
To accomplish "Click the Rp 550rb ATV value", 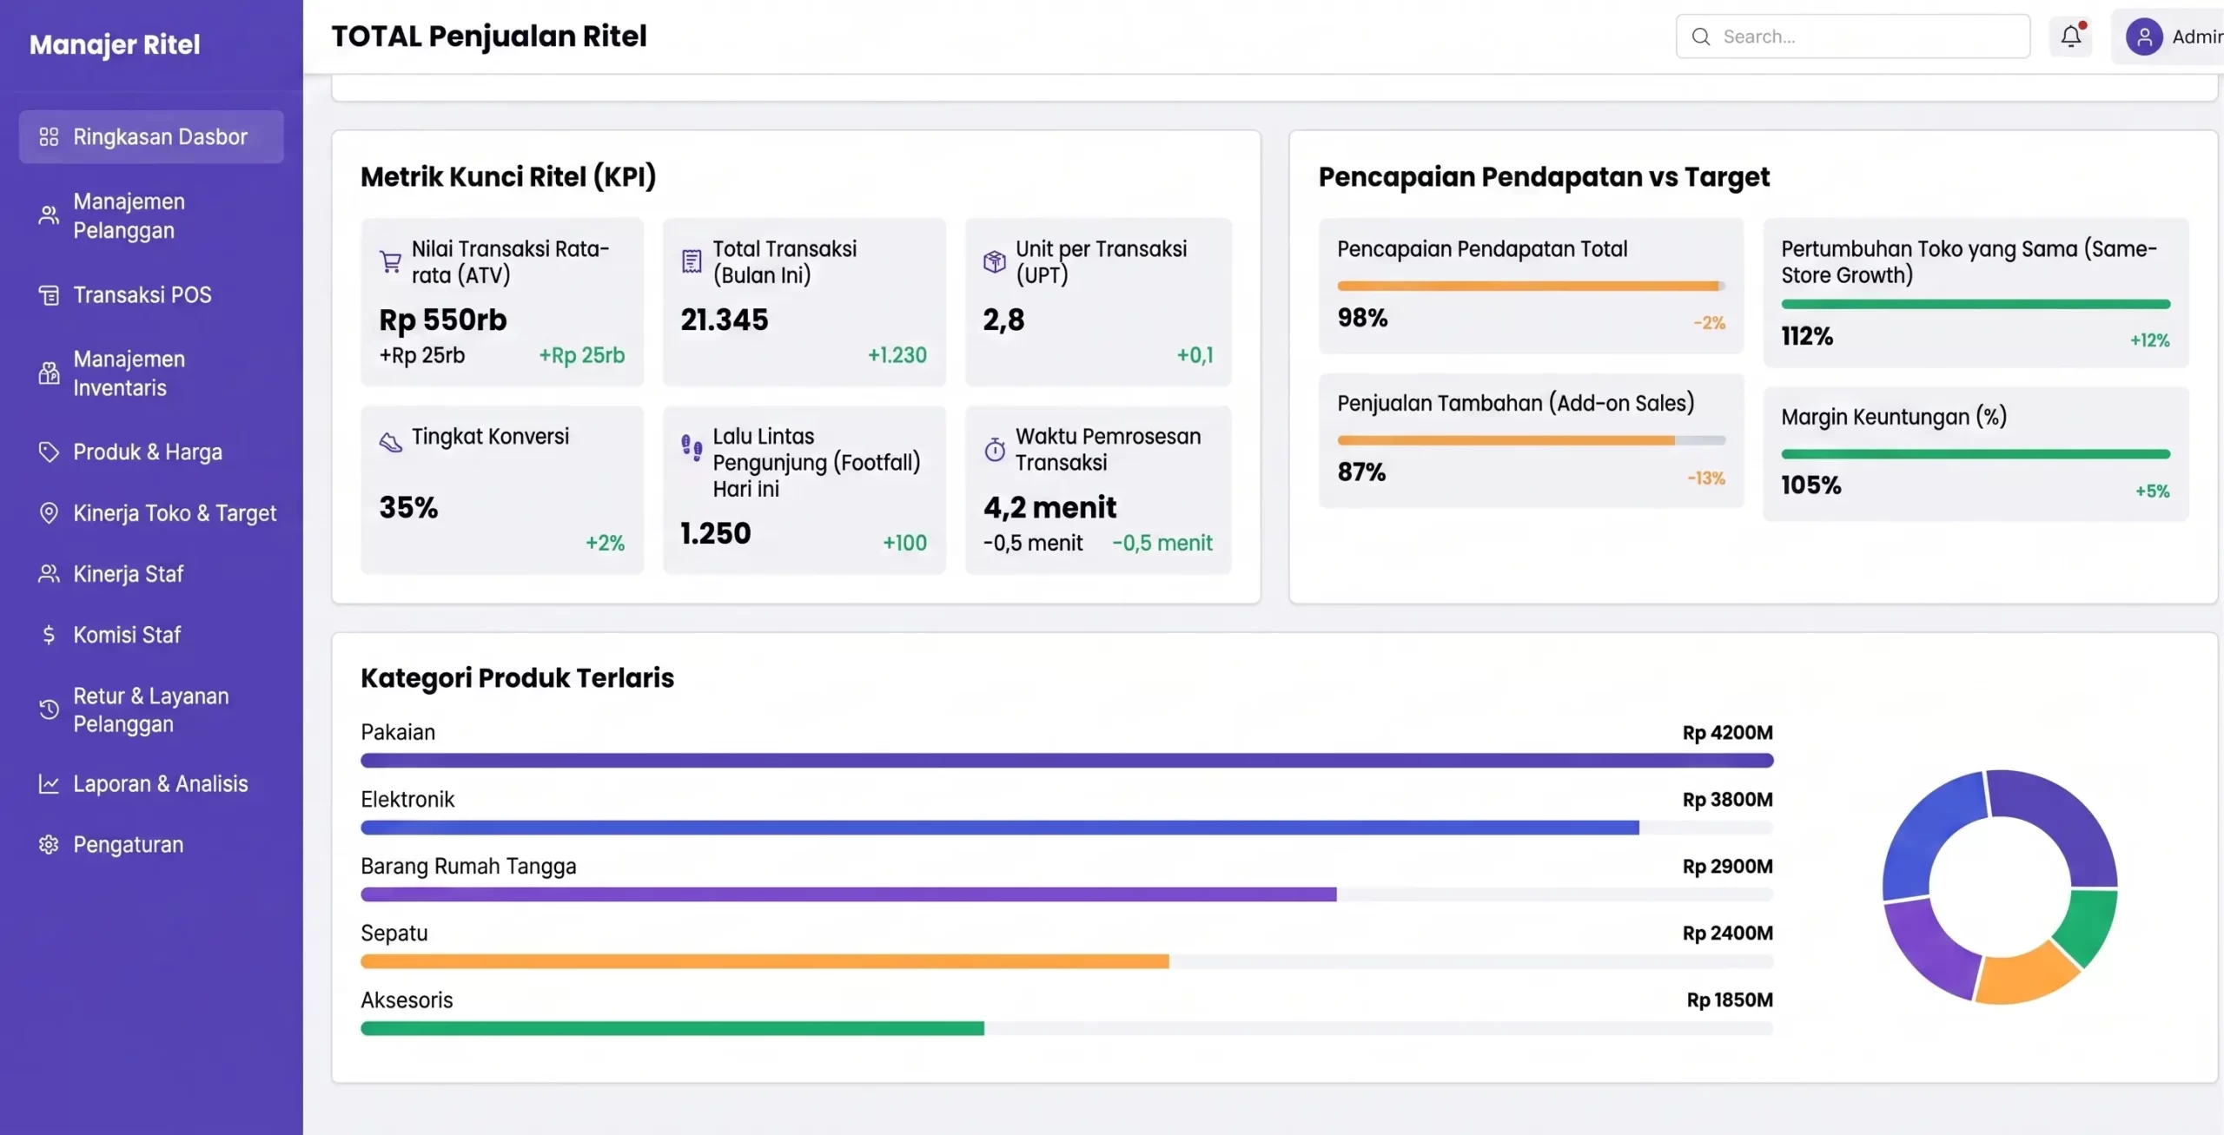I will (x=443, y=320).
